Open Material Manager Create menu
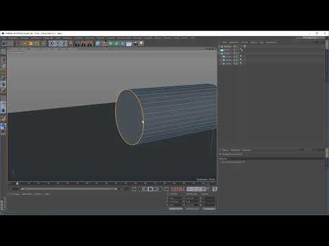Screen dimensions: 329x246 tap(15, 194)
